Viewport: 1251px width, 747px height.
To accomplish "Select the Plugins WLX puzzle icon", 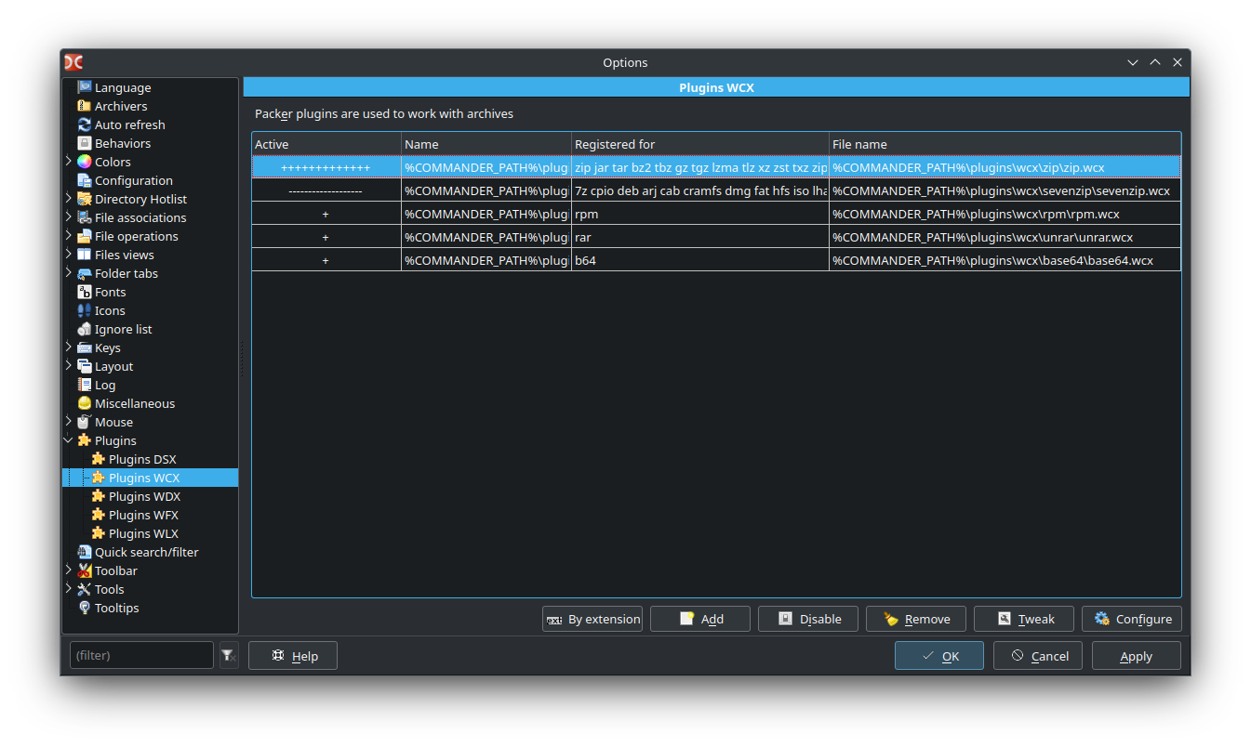I will pyautogui.click(x=98, y=533).
